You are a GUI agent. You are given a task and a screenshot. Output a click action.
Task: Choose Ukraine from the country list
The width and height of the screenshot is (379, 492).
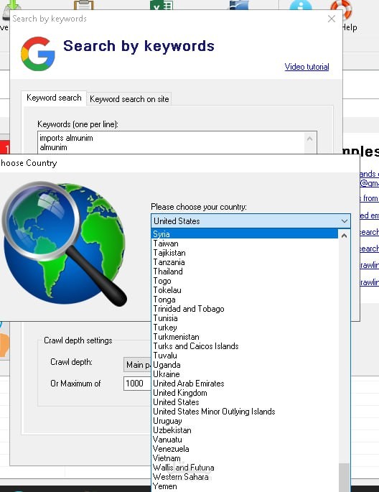pos(245,374)
